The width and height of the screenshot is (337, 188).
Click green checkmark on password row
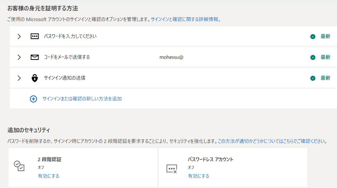(313, 36)
